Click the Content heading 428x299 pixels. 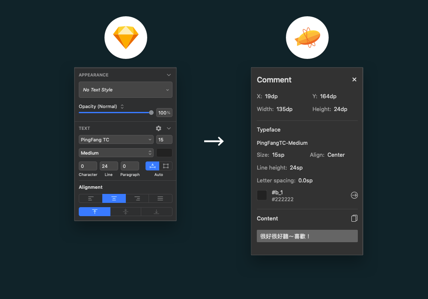267,218
